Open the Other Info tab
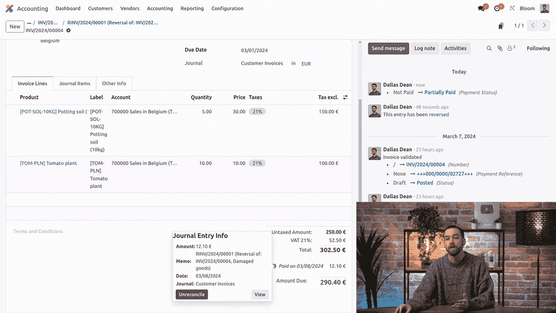 [114, 83]
